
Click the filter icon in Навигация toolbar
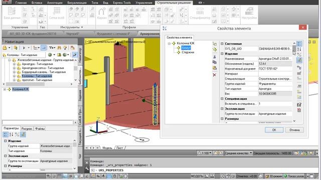click(65, 48)
